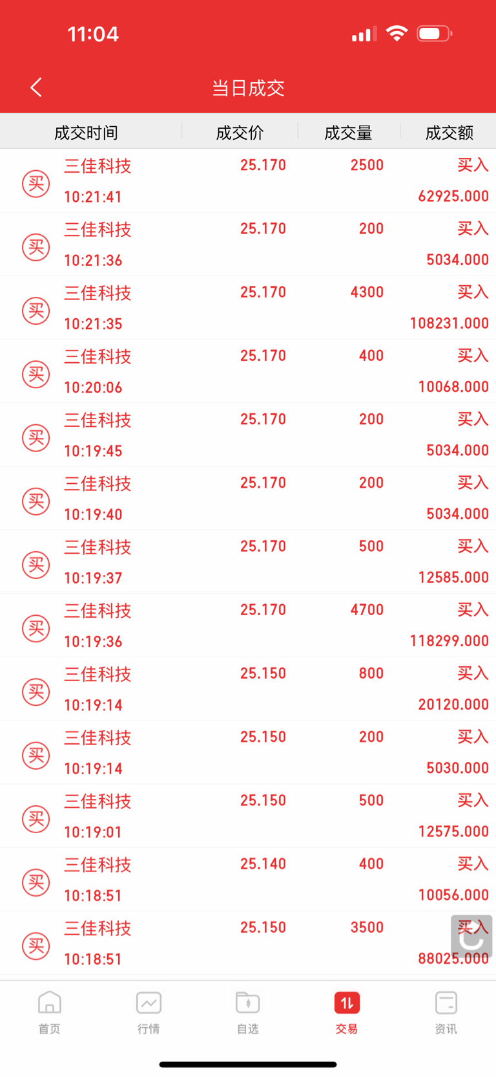The height and width of the screenshot is (1077, 496).
Task: Tap the 买 icon of 10:18:51 row with 400 shares
Action: pos(36,882)
